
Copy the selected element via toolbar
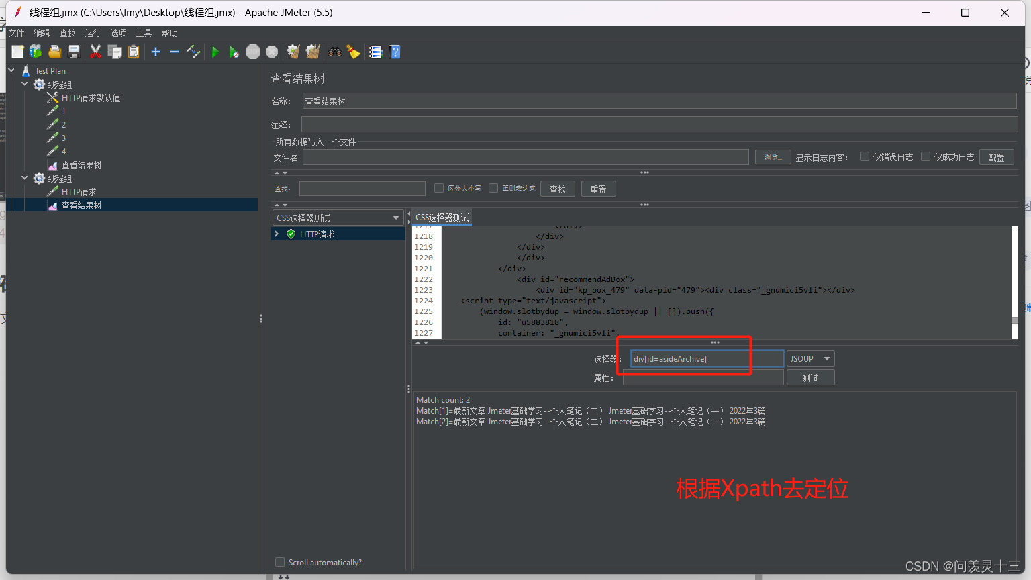tap(115, 52)
